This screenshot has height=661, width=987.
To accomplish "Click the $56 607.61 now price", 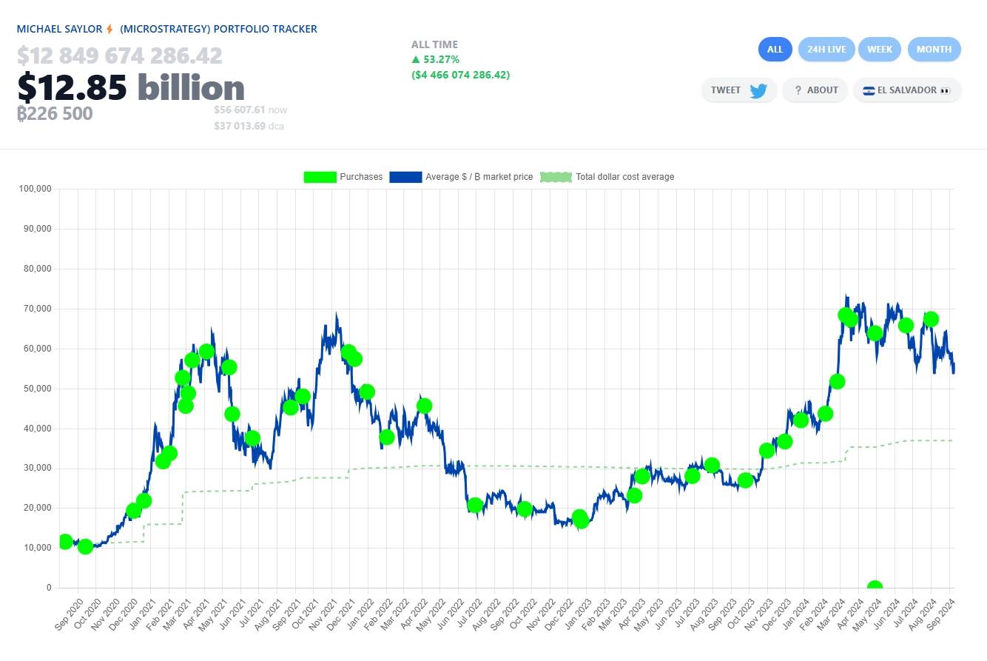I will pyautogui.click(x=250, y=110).
